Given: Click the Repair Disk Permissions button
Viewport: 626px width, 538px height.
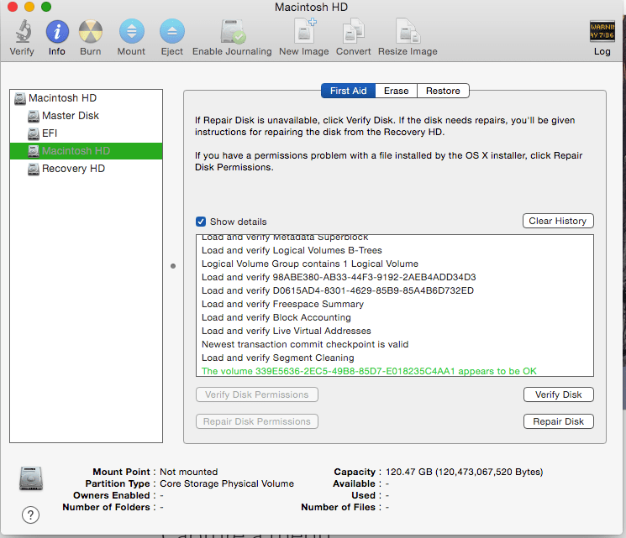Looking at the screenshot, I should 257,421.
